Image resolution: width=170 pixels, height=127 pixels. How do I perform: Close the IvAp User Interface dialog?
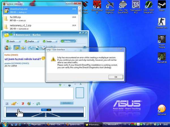tap(121, 49)
